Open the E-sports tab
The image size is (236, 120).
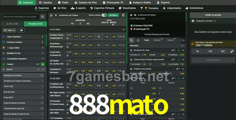pyautogui.click(x=78, y=8)
